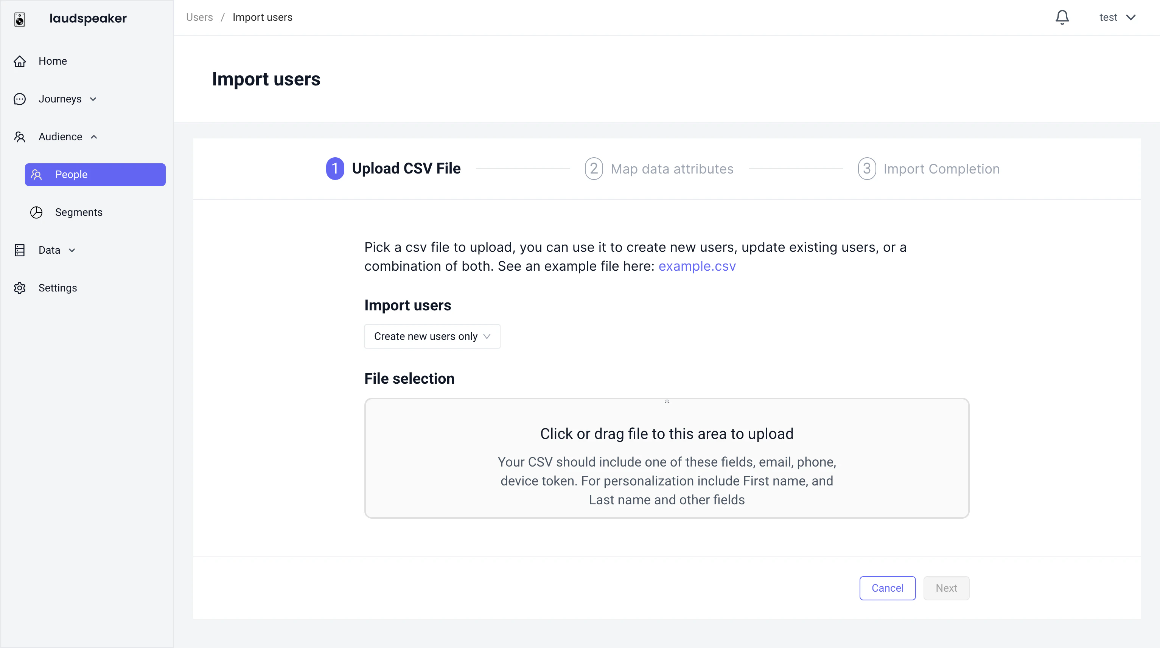This screenshot has height=648, width=1160.
Task: Click the Data table icon
Action: (x=19, y=250)
